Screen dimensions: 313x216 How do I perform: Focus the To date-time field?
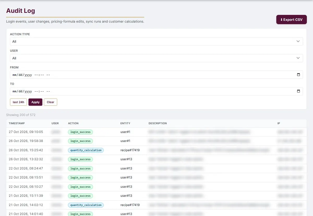click(156, 91)
